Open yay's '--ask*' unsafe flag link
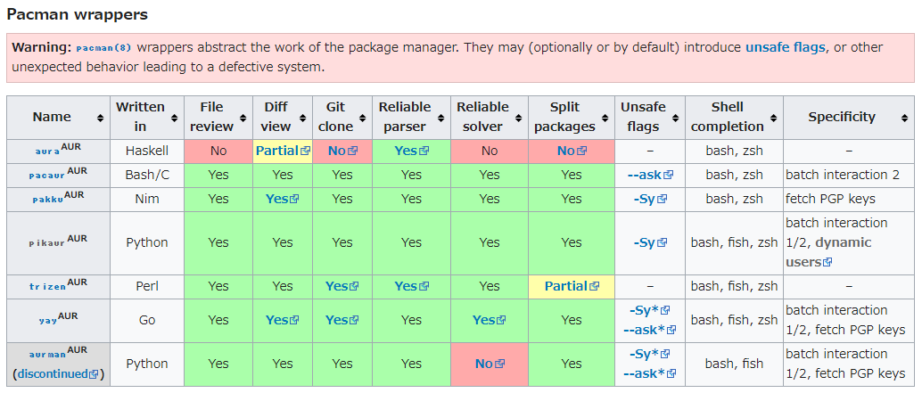 coord(650,330)
